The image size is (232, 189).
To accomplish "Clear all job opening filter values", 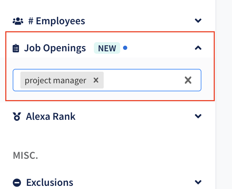I will point(188,80).
